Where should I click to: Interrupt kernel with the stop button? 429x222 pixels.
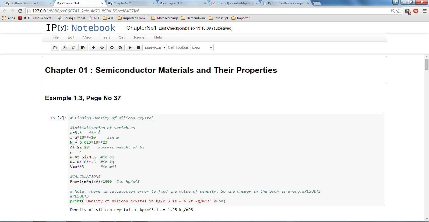click(x=138, y=48)
